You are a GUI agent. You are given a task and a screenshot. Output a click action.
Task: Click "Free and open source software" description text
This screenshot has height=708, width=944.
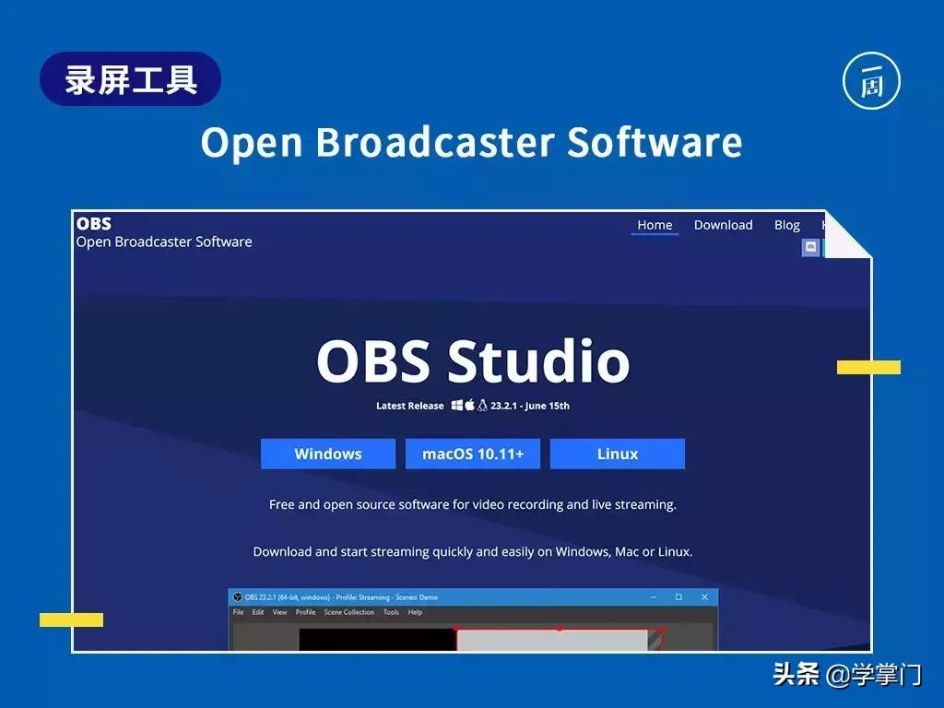(473, 504)
